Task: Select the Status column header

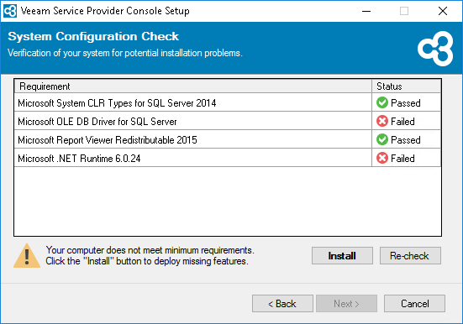Action: coord(407,86)
